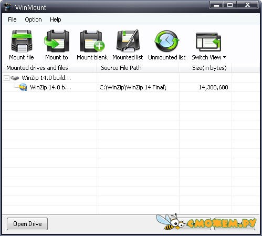Click the path C:\WinZip\WinZip 14 Final\
This screenshot has width=262, height=236.
(133, 87)
